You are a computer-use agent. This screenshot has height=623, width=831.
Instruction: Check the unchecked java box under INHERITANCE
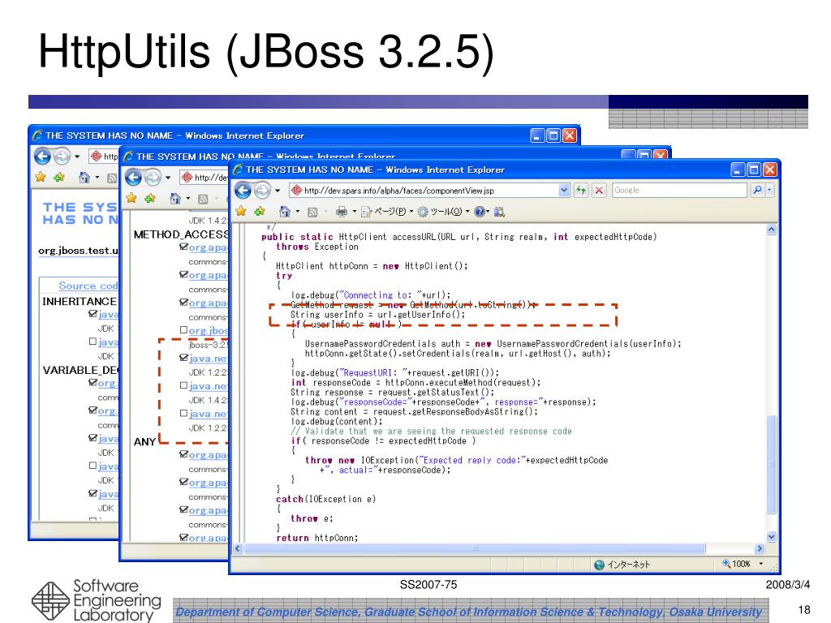(x=93, y=342)
